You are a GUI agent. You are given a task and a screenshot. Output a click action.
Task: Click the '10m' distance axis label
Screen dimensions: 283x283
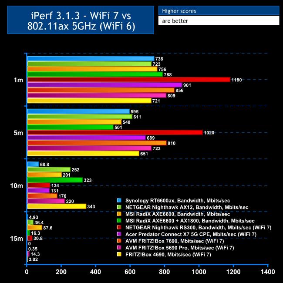tap(17, 185)
